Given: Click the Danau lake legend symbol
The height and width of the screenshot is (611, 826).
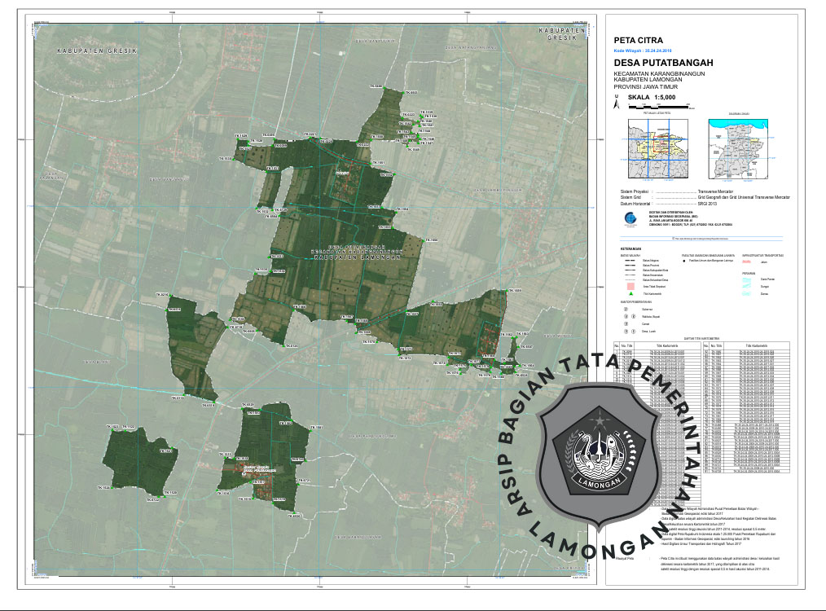Looking at the screenshot, I should pyautogui.click(x=749, y=292).
